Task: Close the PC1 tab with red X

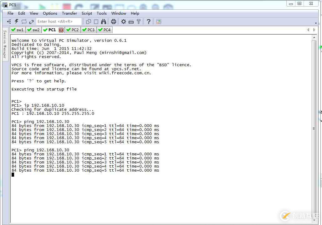Action: [61, 30]
